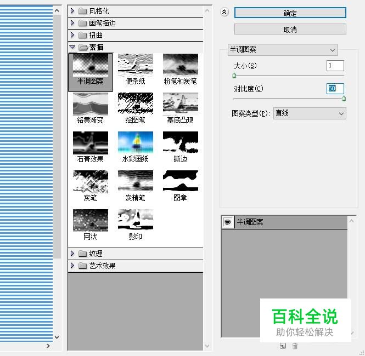Screen dimensions: 365x356
Task: Select the 石膏效果 filter thumbnail
Action: pyautogui.click(x=91, y=143)
